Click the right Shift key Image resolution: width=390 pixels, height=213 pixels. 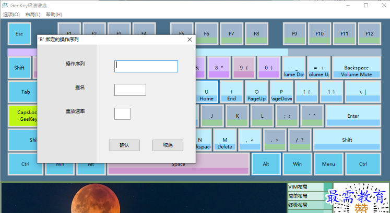(x=347, y=140)
